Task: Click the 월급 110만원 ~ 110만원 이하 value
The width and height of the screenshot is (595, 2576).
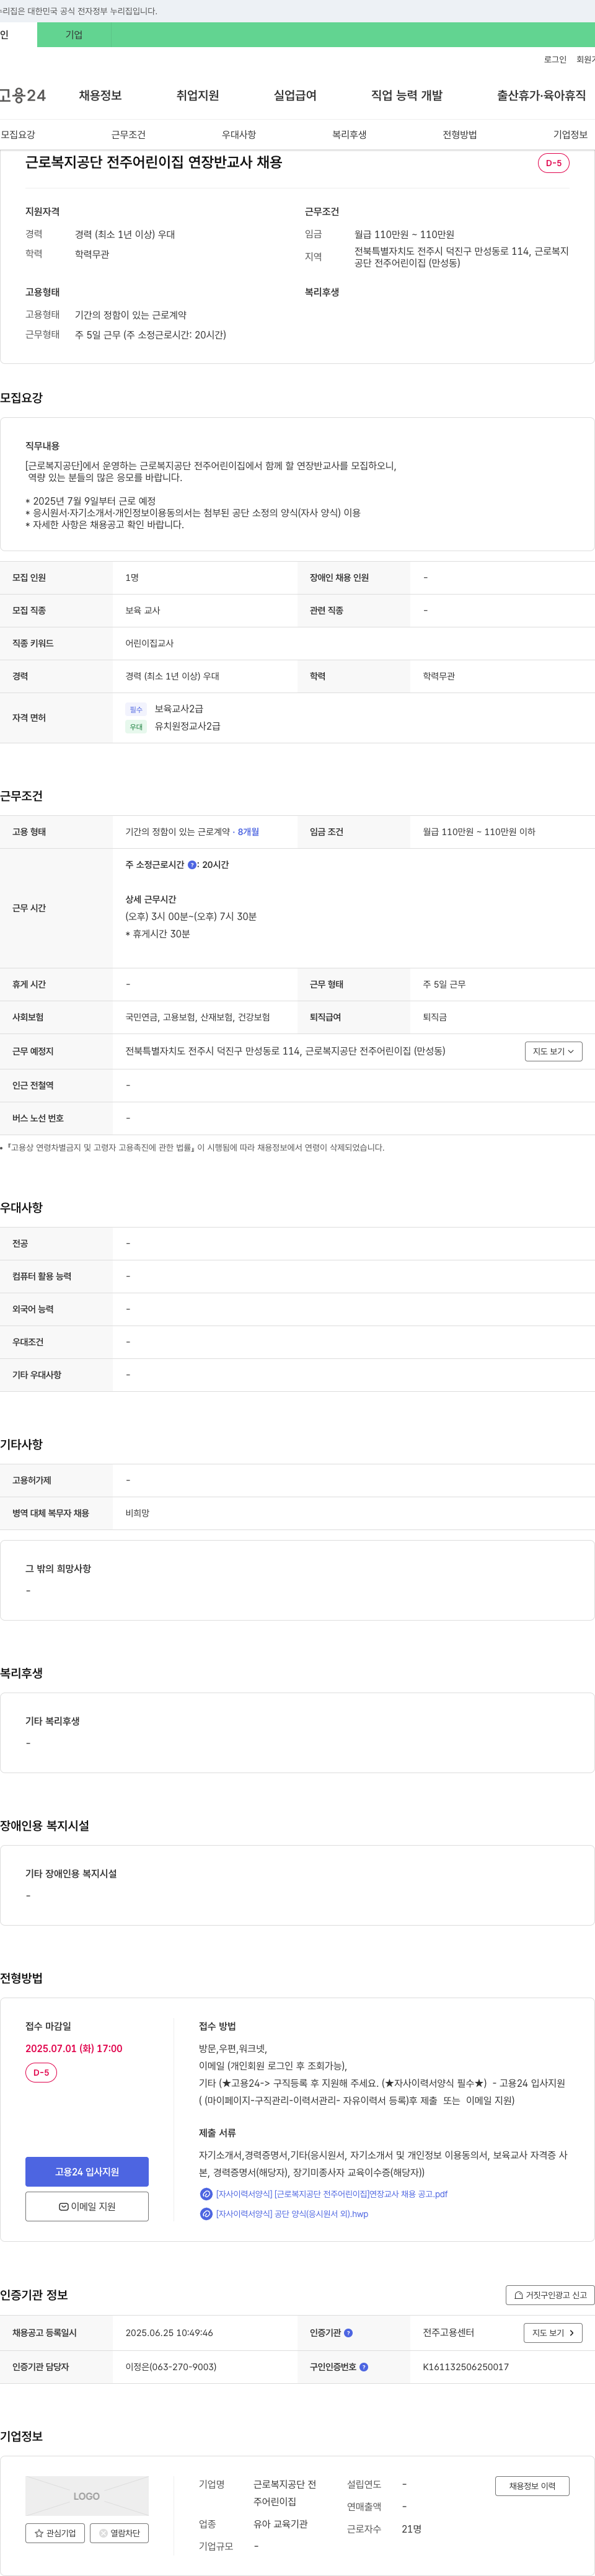Action: click(x=479, y=832)
